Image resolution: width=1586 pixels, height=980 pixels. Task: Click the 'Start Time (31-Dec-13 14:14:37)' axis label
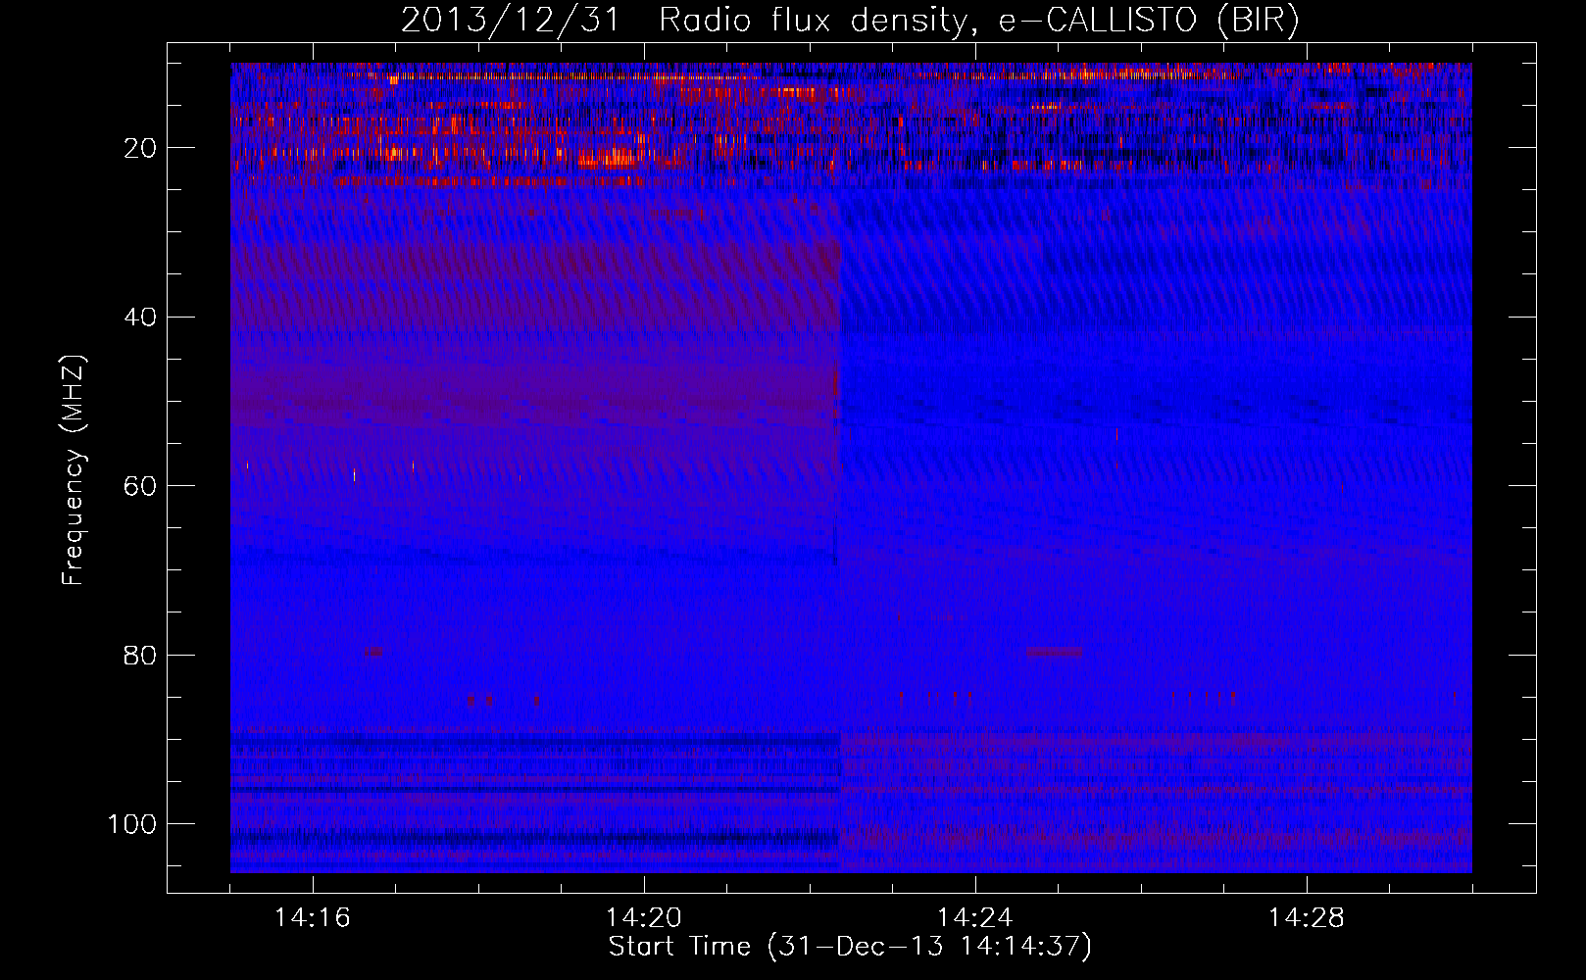click(850, 947)
